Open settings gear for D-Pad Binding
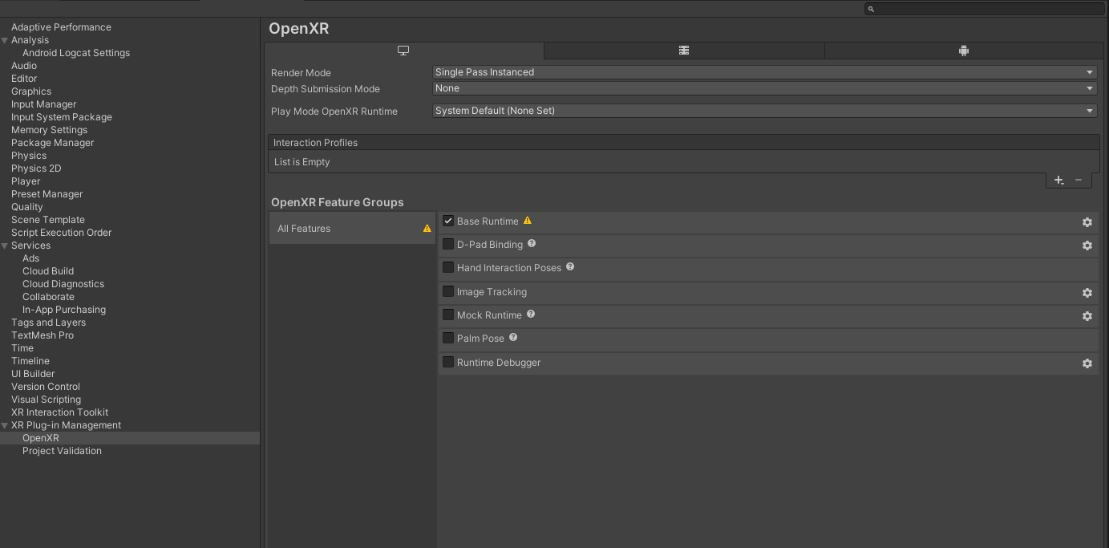 [1087, 246]
